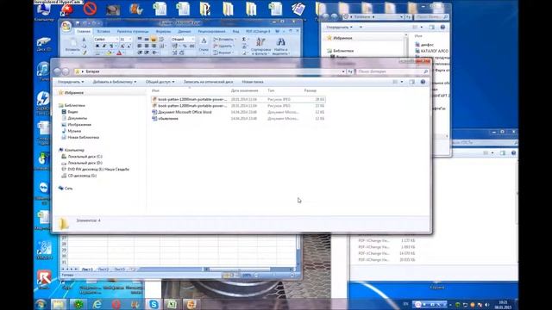Switch to the Вставка tab in Excel

[x=103, y=31]
